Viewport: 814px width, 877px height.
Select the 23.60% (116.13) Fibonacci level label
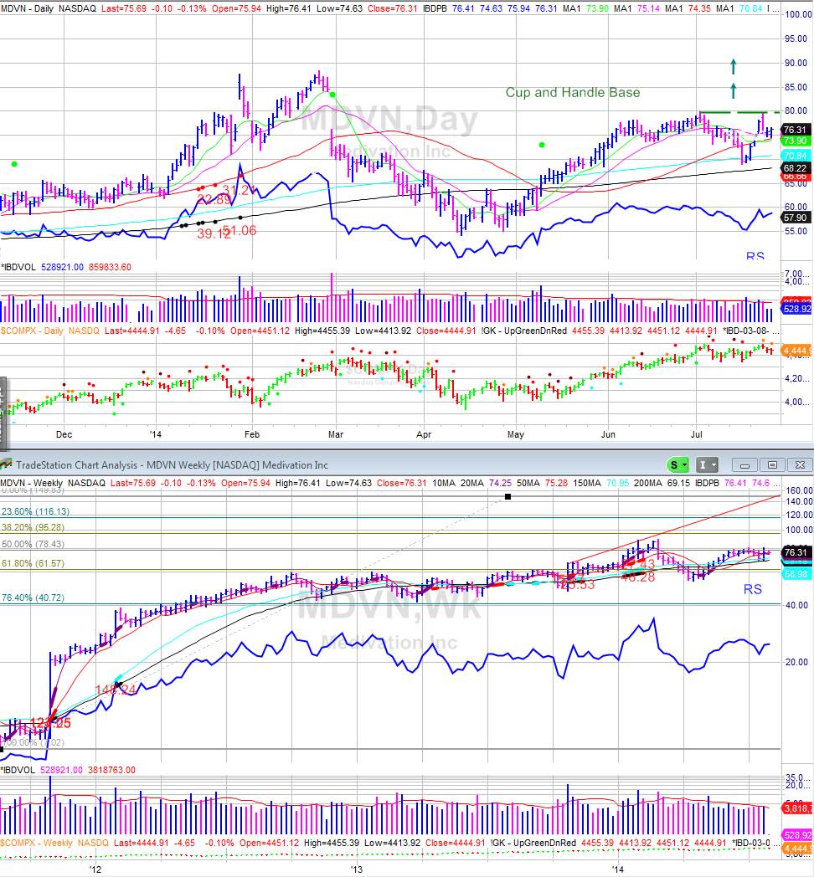coord(35,511)
